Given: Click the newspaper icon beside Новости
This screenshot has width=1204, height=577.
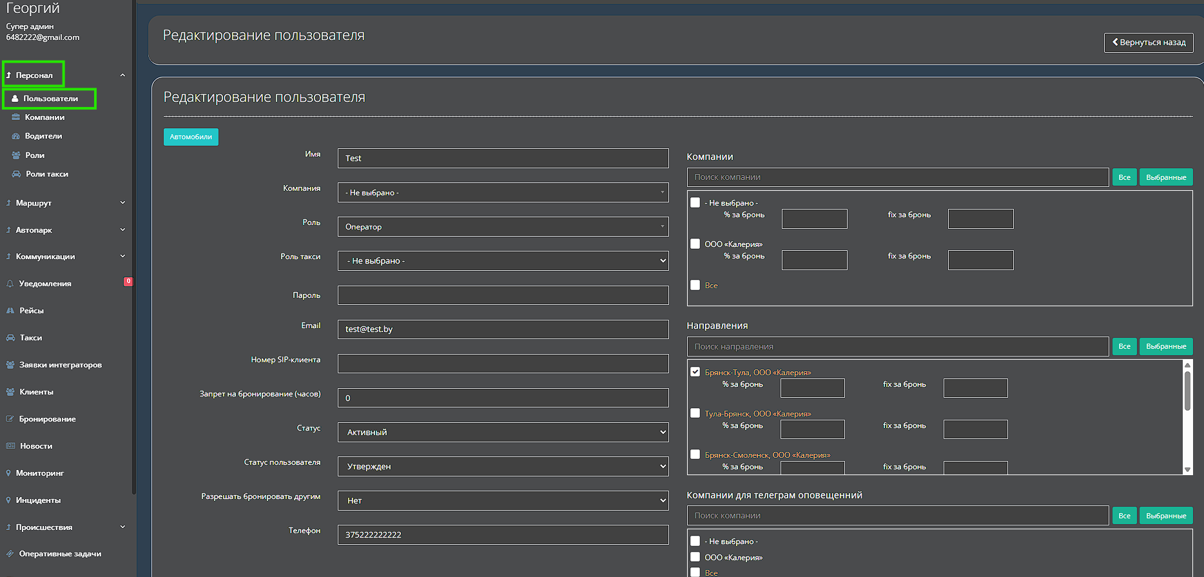Looking at the screenshot, I should click(x=10, y=446).
